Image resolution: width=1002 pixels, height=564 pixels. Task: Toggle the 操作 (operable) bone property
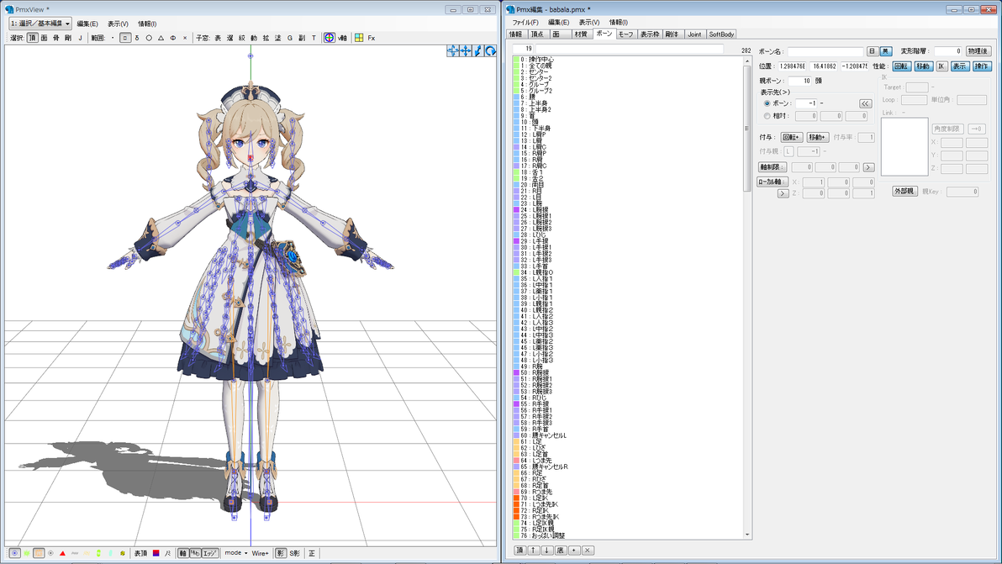tap(982, 66)
